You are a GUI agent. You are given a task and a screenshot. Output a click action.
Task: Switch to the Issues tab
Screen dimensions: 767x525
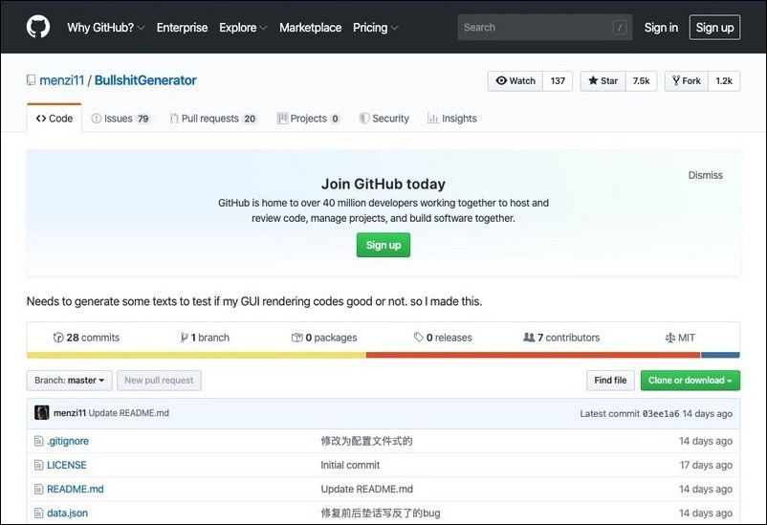pos(121,119)
